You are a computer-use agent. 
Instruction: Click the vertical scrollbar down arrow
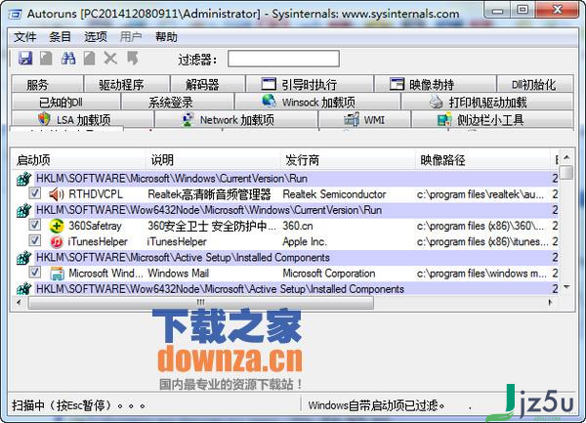(x=566, y=287)
